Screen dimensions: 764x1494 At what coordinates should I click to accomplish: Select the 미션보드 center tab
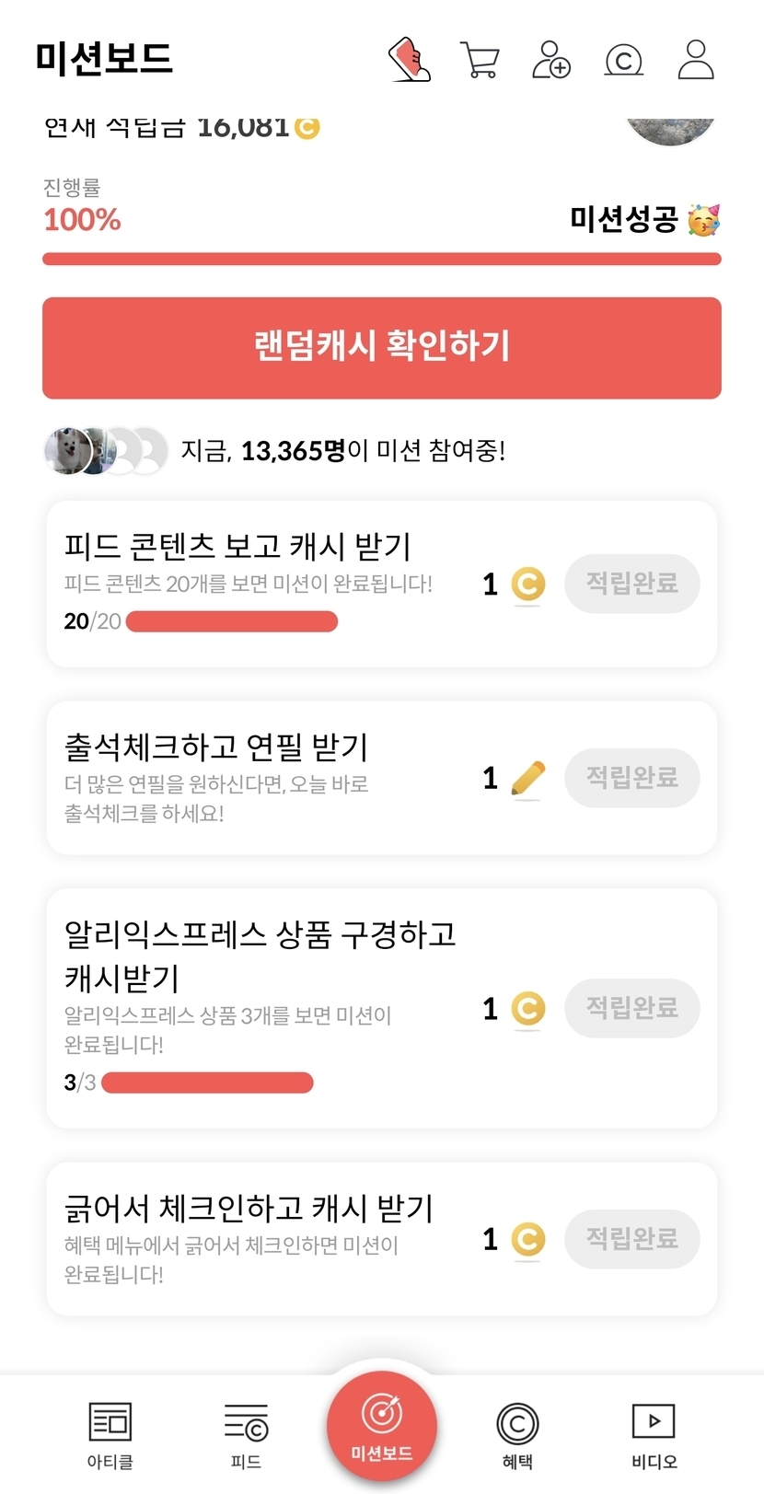click(x=382, y=1426)
